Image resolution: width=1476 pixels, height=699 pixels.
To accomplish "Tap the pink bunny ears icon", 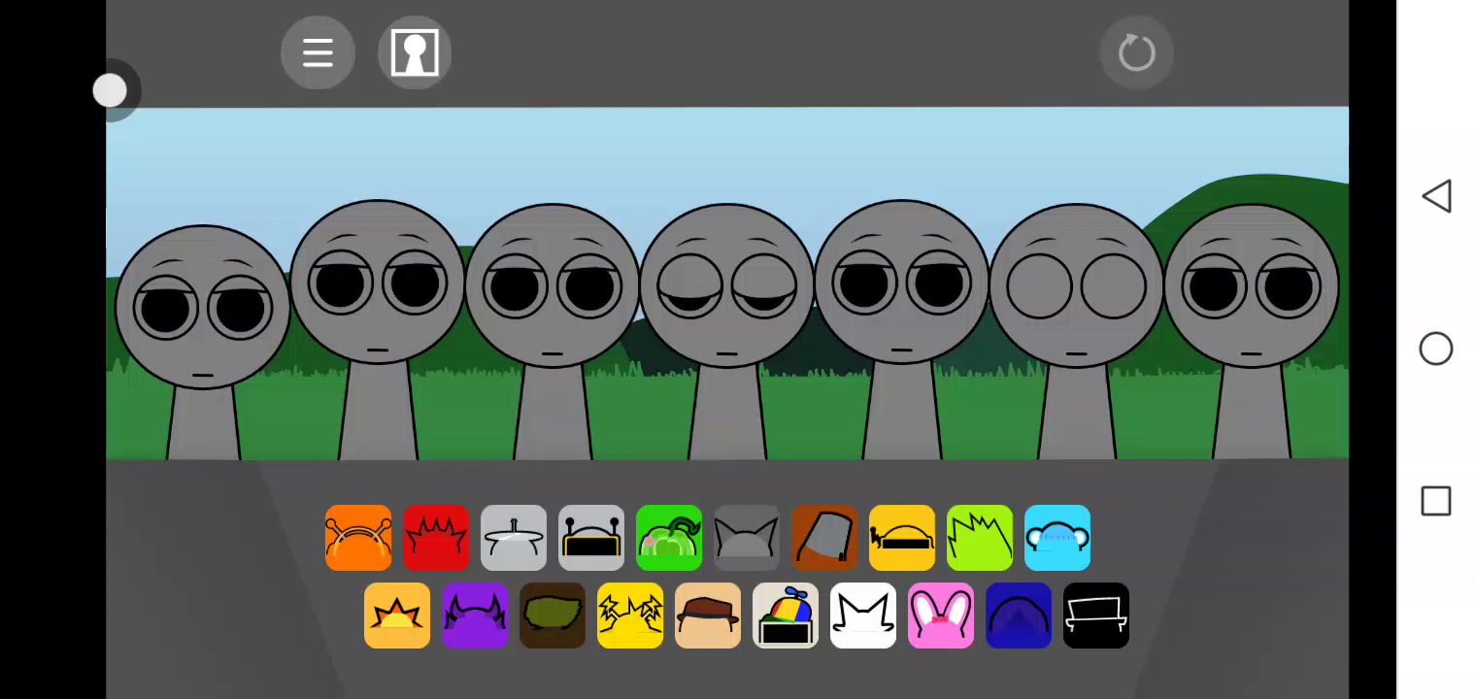I will [941, 616].
